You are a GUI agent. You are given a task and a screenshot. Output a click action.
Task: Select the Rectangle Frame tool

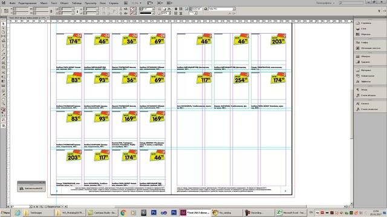3,63
